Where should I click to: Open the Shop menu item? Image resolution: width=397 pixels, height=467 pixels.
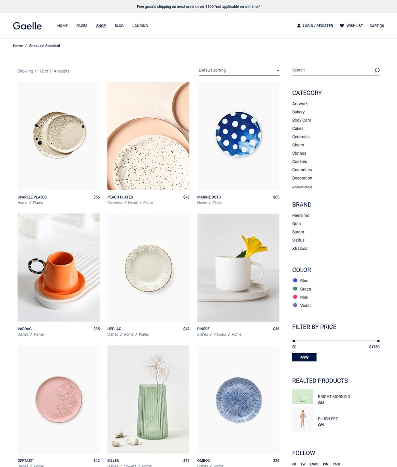pos(101,26)
